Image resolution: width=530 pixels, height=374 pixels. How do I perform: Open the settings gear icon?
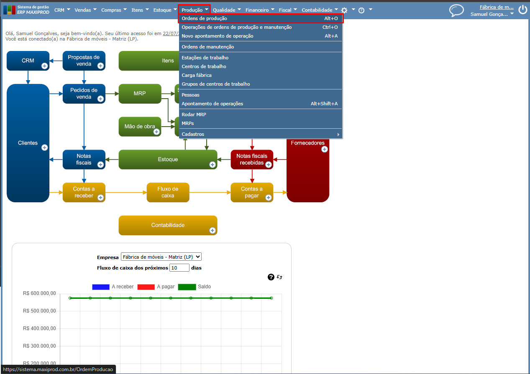pos(344,10)
